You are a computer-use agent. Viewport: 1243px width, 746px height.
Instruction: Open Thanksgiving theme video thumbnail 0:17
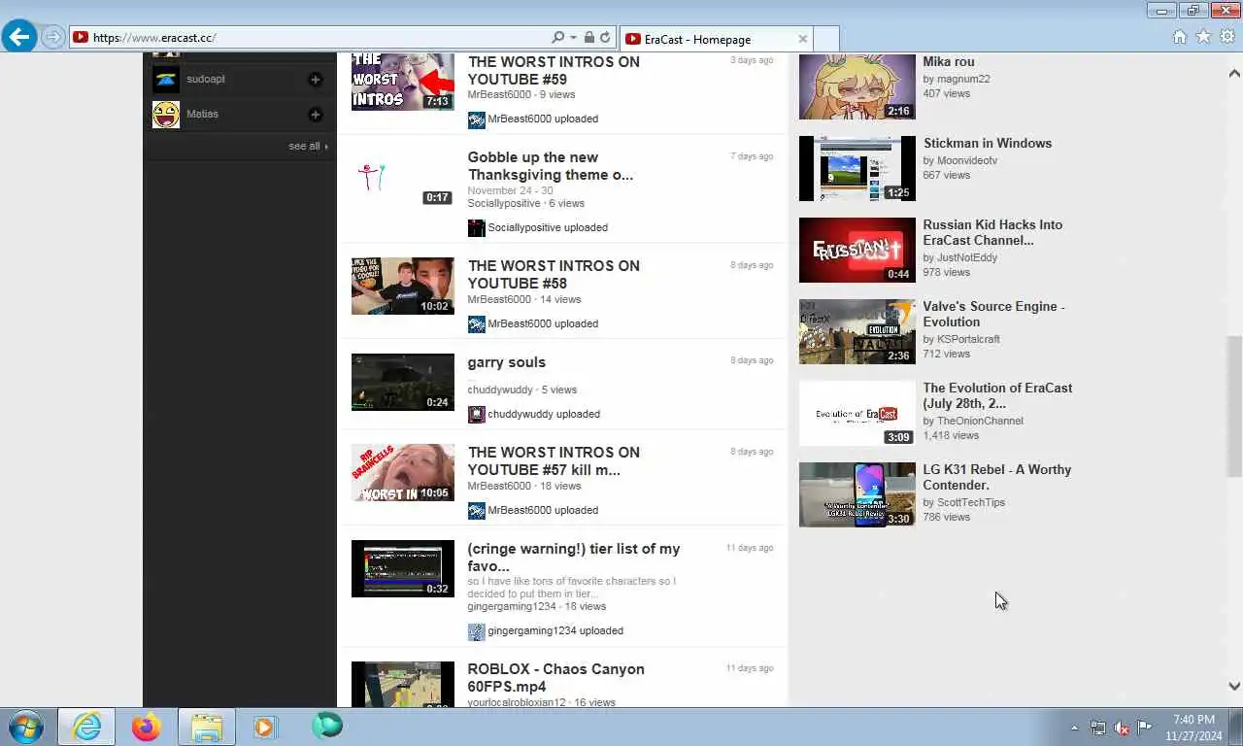pyautogui.click(x=402, y=178)
